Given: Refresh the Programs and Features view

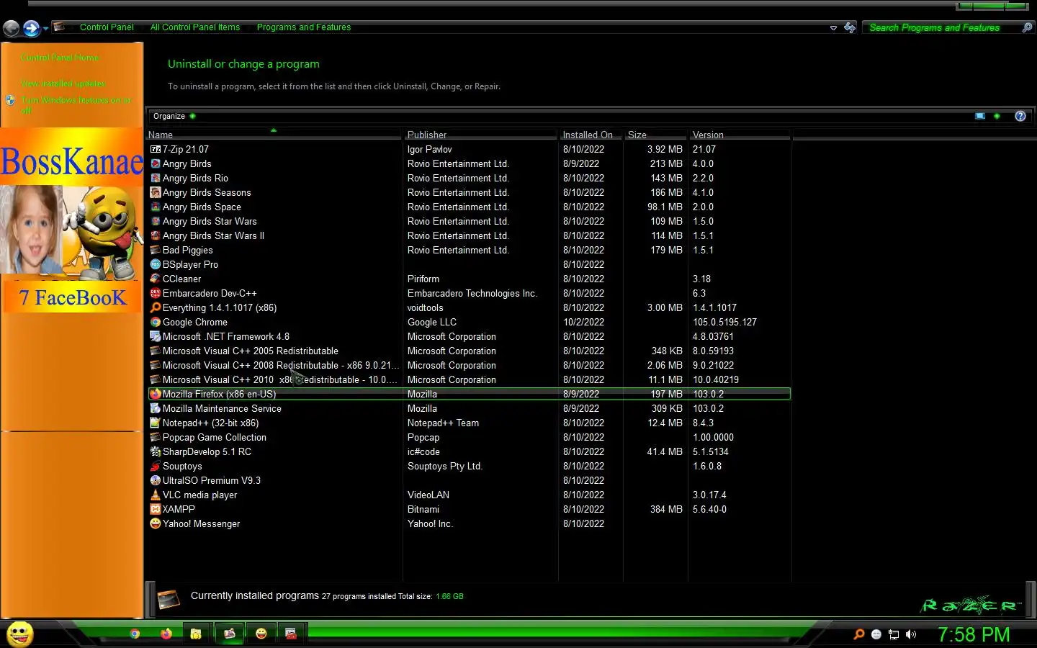Looking at the screenshot, I should coord(850,27).
